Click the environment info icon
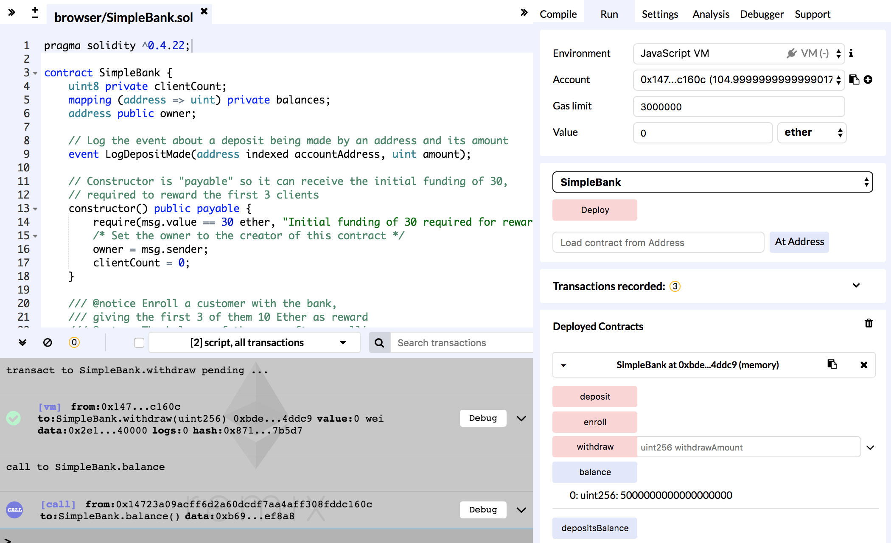The image size is (891, 543). (851, 53)
